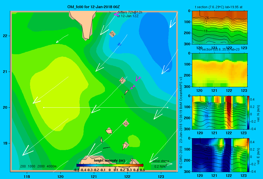Click the vel. E colorbar strip
This screenshot has width=263, height=179.
(248, 155)
